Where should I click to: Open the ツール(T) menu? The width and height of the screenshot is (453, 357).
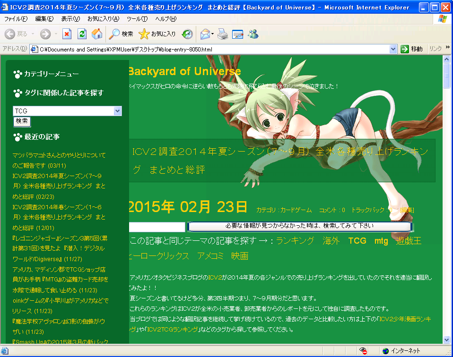click(x=137, y=19)
